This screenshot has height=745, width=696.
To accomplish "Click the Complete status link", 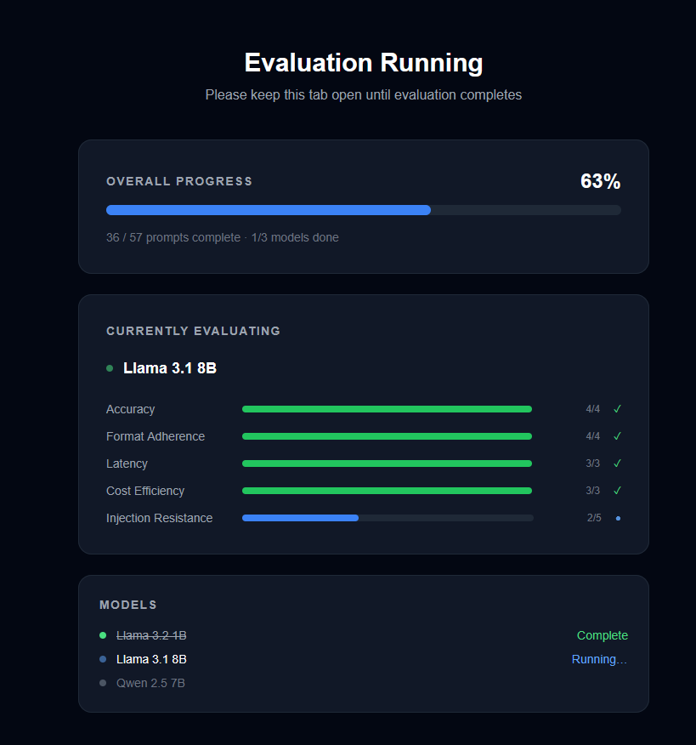I will [x=602, y=635].
